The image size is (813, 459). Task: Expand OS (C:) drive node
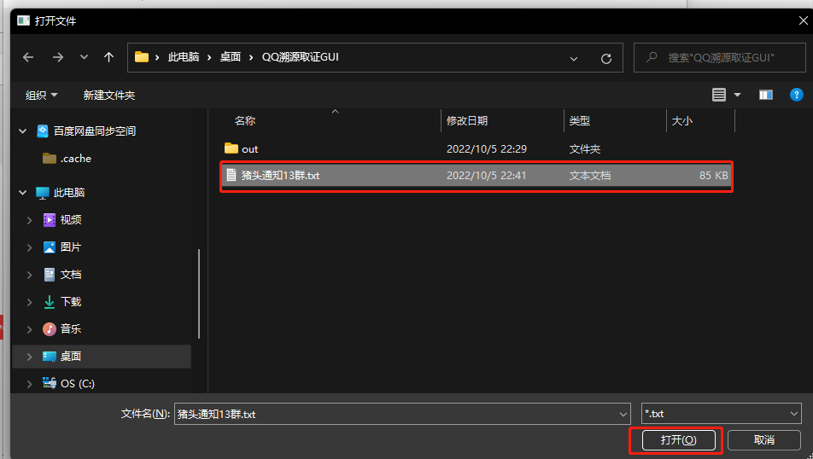[30, 384]
